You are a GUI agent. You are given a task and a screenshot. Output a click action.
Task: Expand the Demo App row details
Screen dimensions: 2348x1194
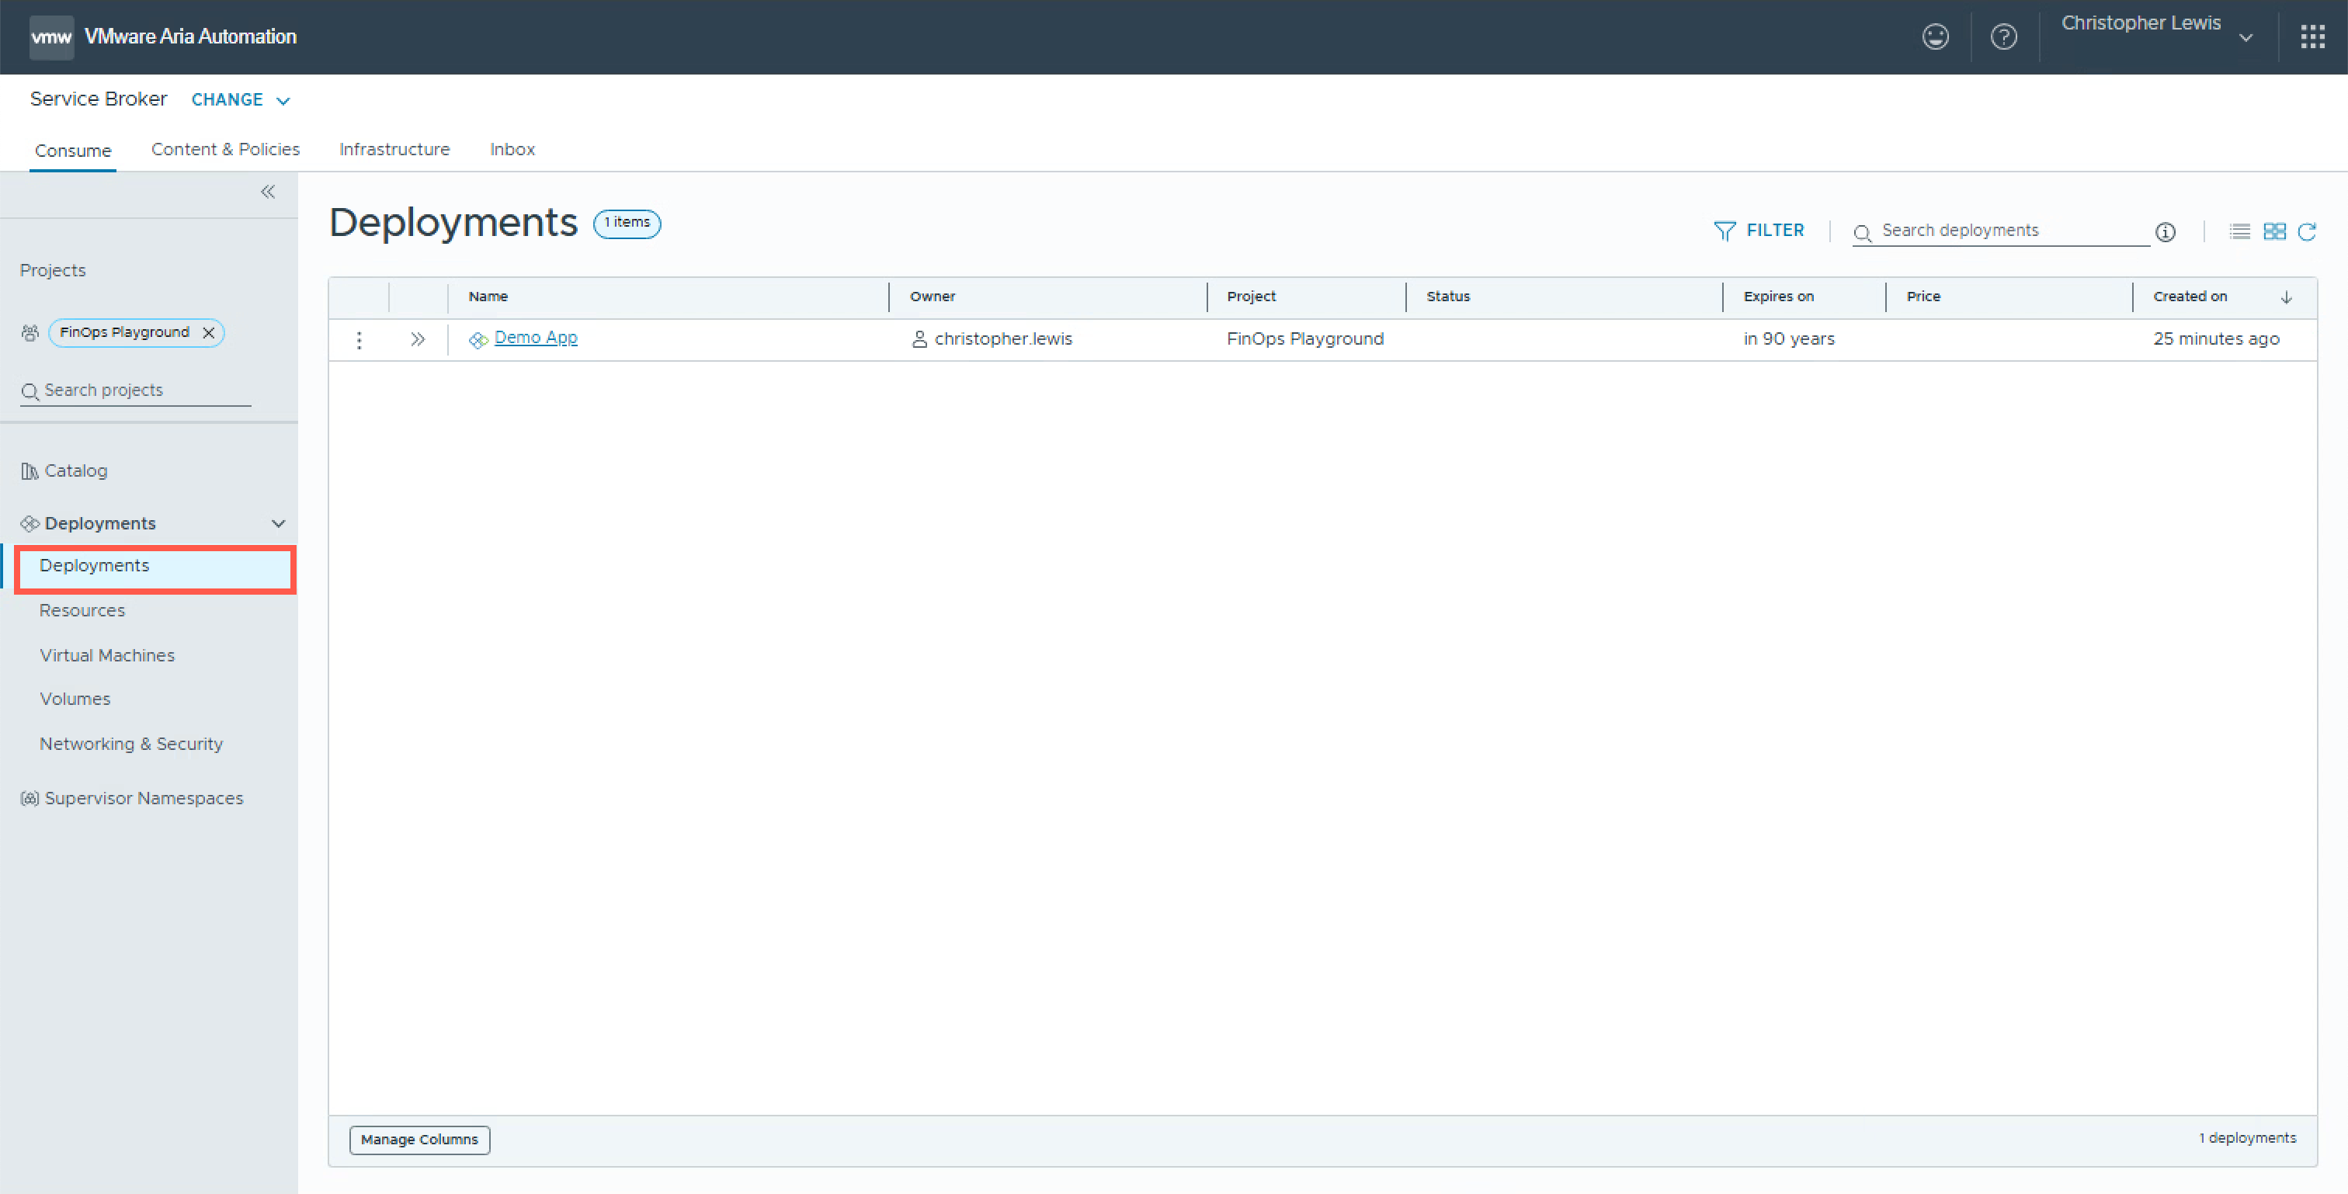418,339
